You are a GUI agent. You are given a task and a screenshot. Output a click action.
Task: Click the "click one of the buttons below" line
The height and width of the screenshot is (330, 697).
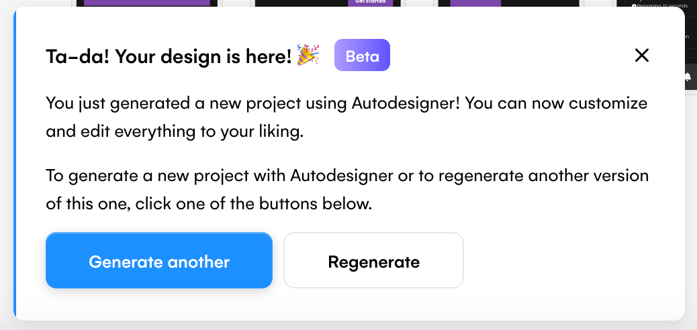tap(253, 204)
